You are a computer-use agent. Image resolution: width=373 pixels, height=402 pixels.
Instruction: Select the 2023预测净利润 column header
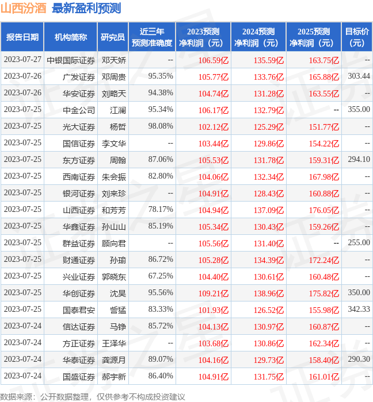(x=203, y=37)
